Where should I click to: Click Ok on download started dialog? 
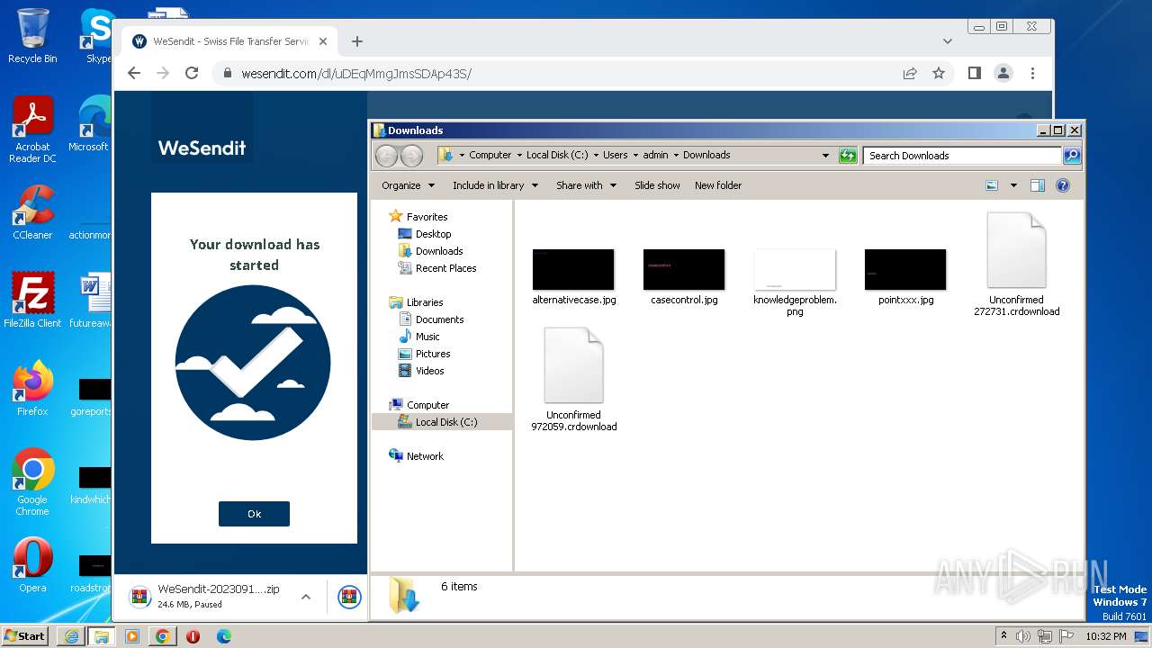[254, 514]
